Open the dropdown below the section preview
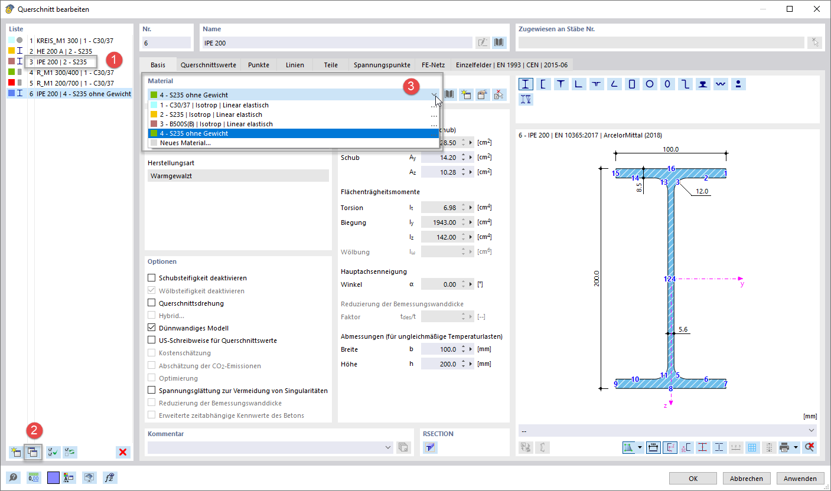This screenshot has height=491, width=831. [x=811, y=430]
